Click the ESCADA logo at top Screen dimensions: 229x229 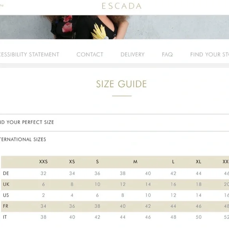tap(122, 6)
